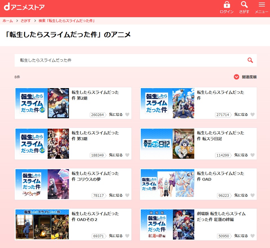Click the 第3期 series thumbnail
Screen dimensions: 270x248
pos(42,144)
